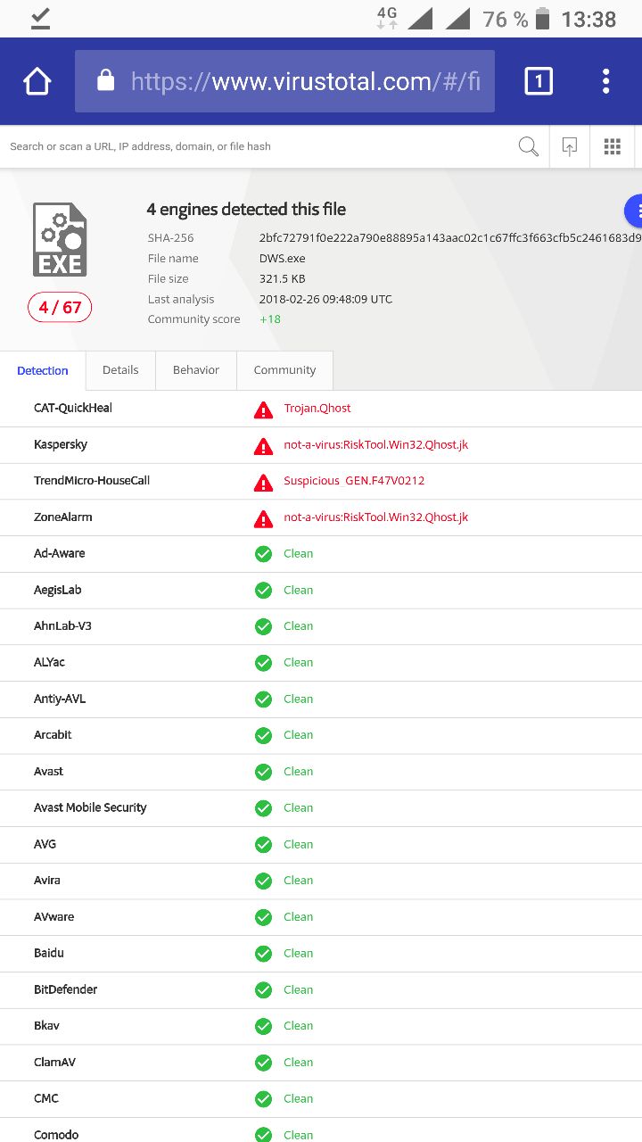Click the check icon for Avast Mobile Security
Image resolution: width=642 pixels, height=1142 pixels.
[x=263, y=808]
